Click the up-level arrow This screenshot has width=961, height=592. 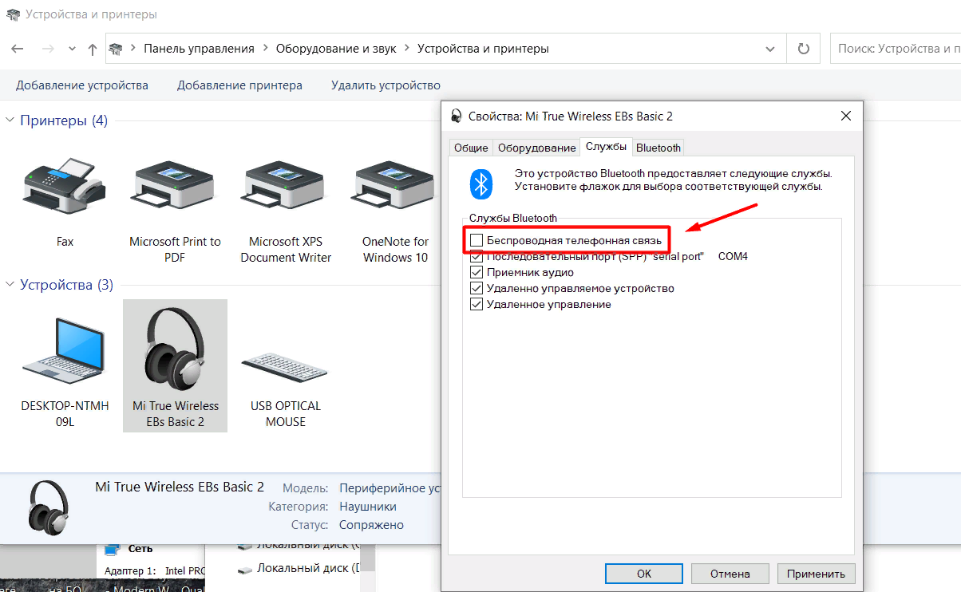(93, 49)
